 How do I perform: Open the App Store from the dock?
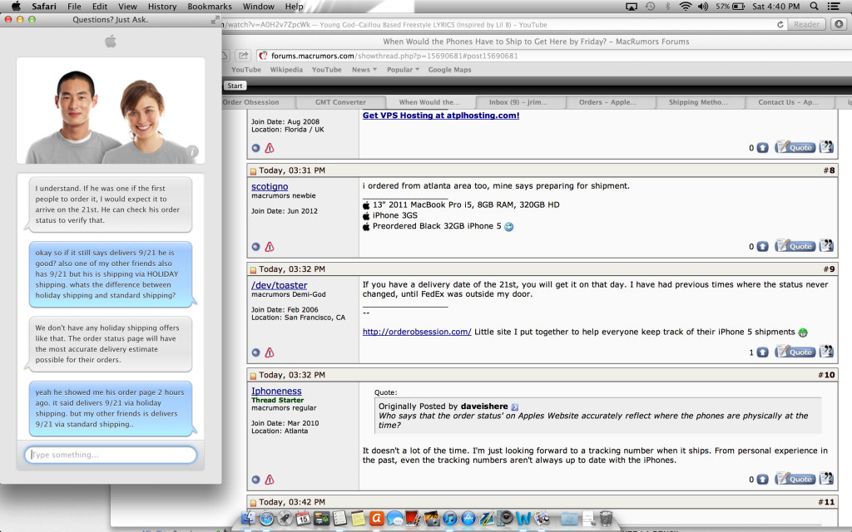pyautogui.click(x=468, y=519)
